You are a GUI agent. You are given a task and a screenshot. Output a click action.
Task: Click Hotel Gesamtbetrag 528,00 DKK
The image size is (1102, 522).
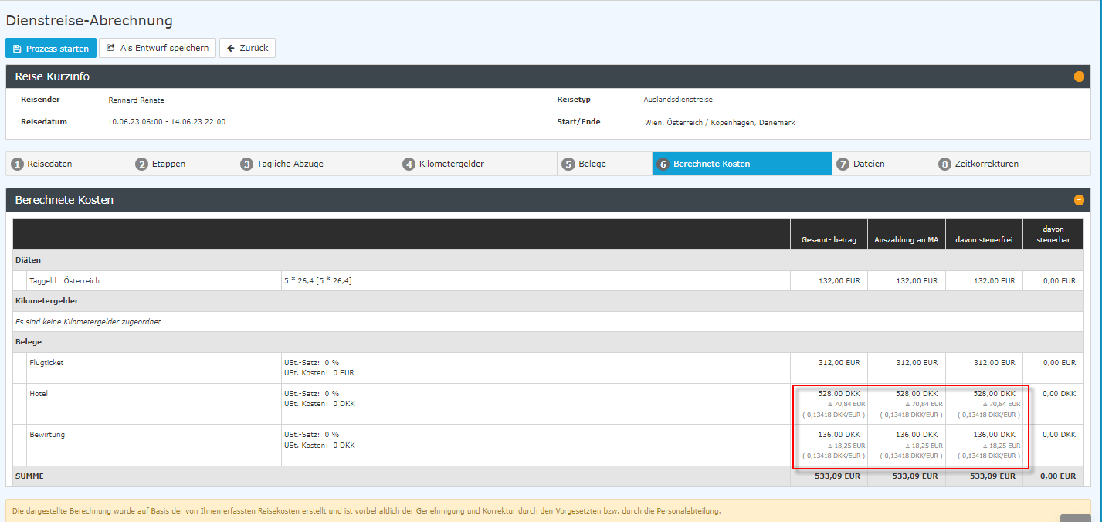coord(839,394)
